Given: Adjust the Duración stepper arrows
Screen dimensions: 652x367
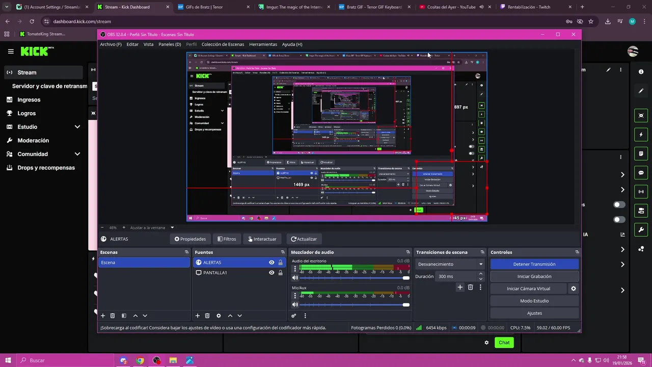Looking at the screenshot, I should (x=480, y=276).
